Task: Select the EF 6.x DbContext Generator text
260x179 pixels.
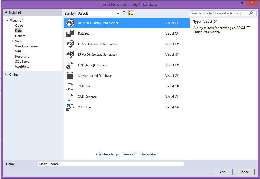Action: click(97, 55)
